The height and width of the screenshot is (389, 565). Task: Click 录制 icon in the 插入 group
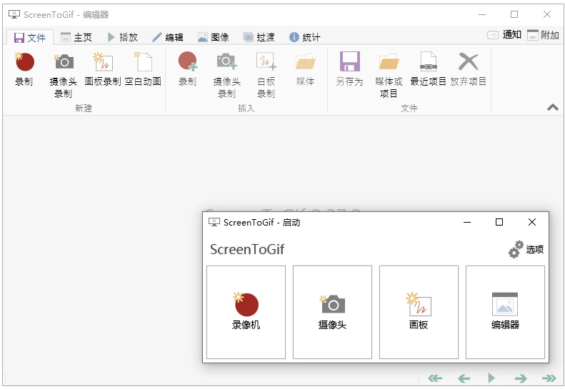point(187,63)
